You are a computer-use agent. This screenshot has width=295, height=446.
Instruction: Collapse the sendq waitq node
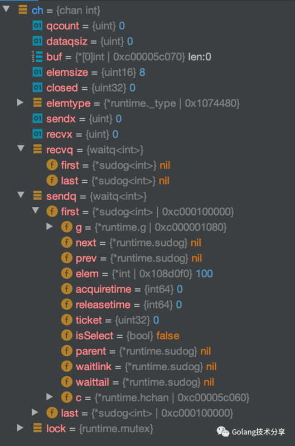click(x=21, y=195)
